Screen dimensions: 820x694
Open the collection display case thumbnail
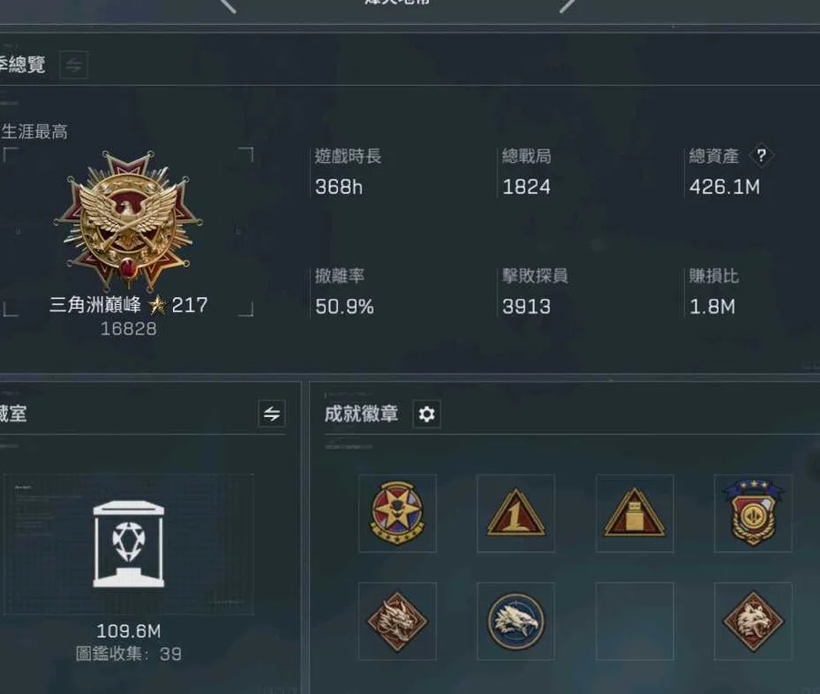click(x=128, y=544)
